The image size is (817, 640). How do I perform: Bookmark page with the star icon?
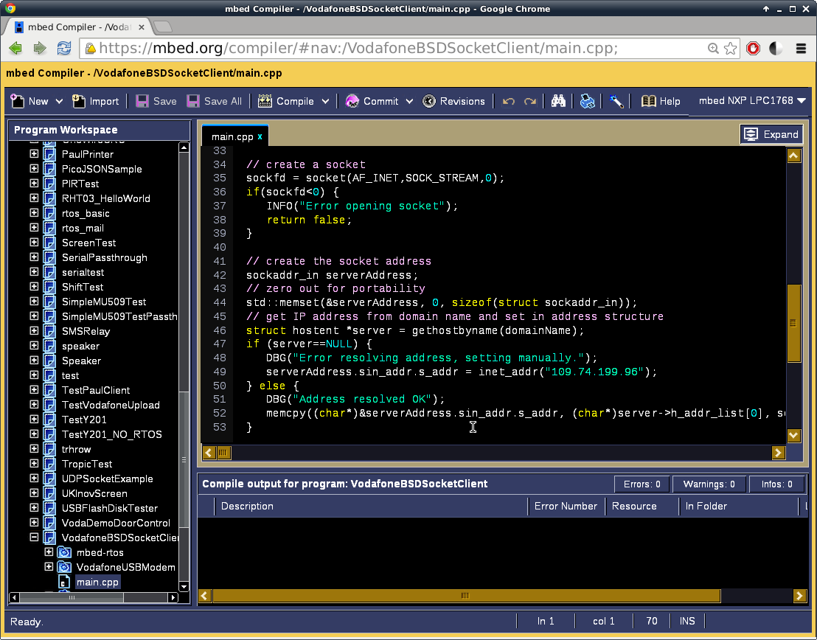tap(731, 49)
